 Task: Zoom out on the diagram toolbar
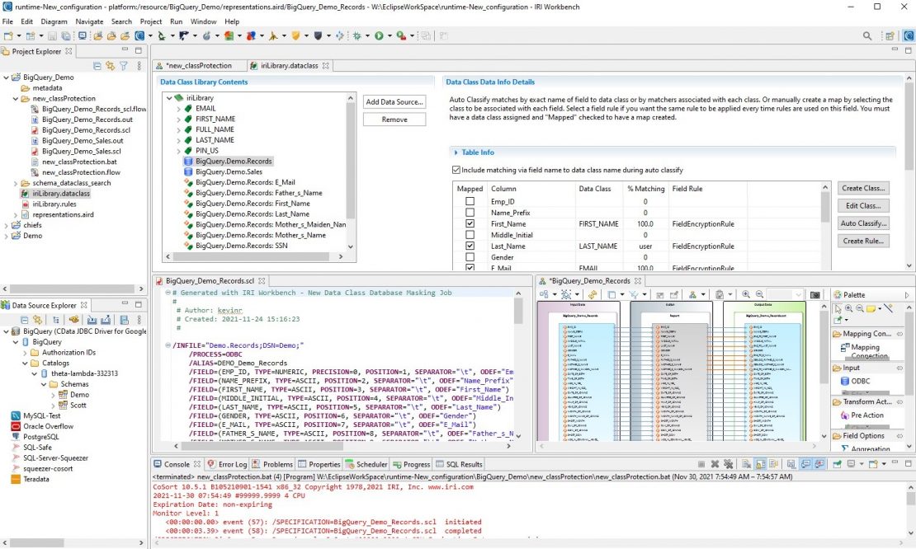(x=759, y=294)
